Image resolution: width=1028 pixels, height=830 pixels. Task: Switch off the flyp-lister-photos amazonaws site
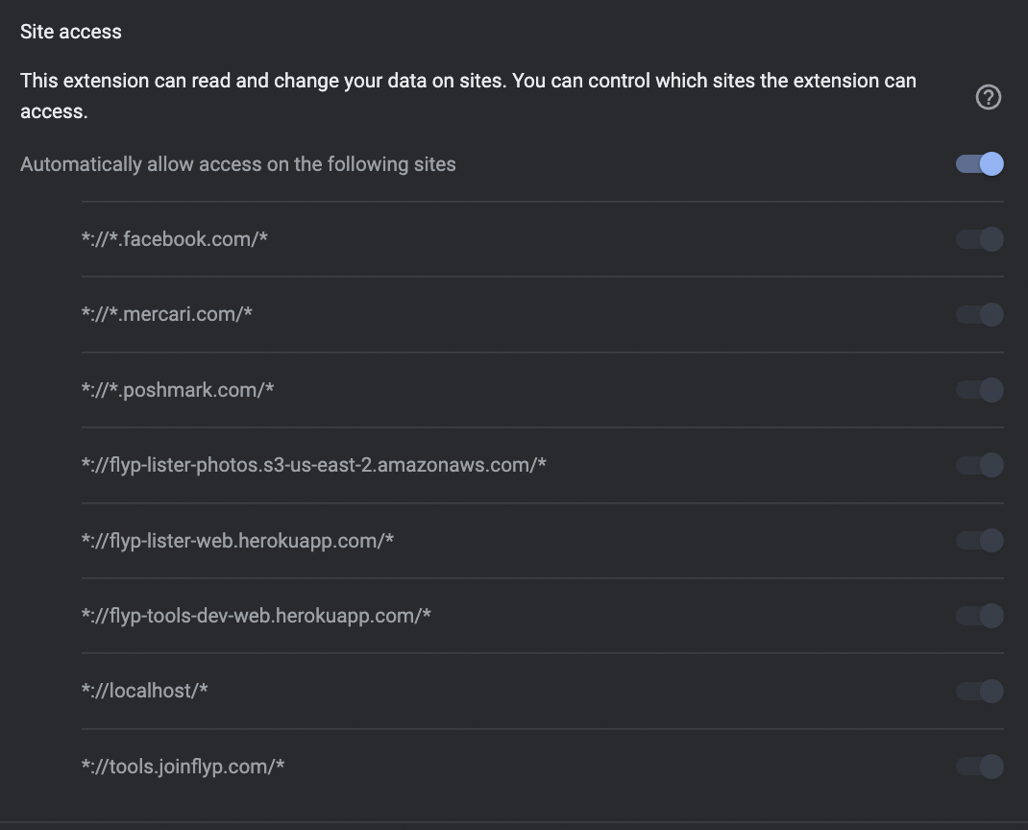point(980,465)
